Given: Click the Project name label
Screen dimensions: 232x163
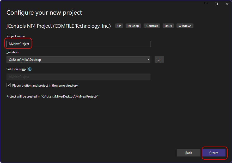Looking at the screenshot, I should 16,36.
